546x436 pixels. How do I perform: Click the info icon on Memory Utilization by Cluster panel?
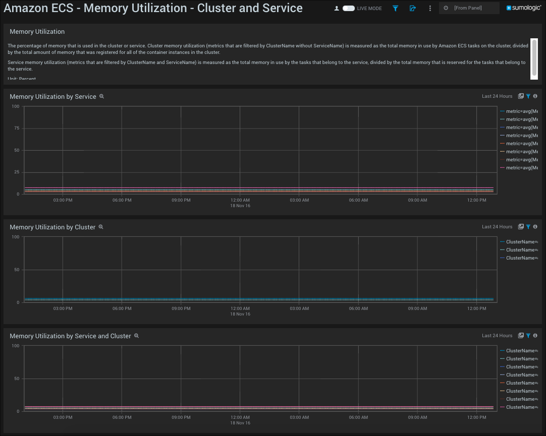coord(535,226)
